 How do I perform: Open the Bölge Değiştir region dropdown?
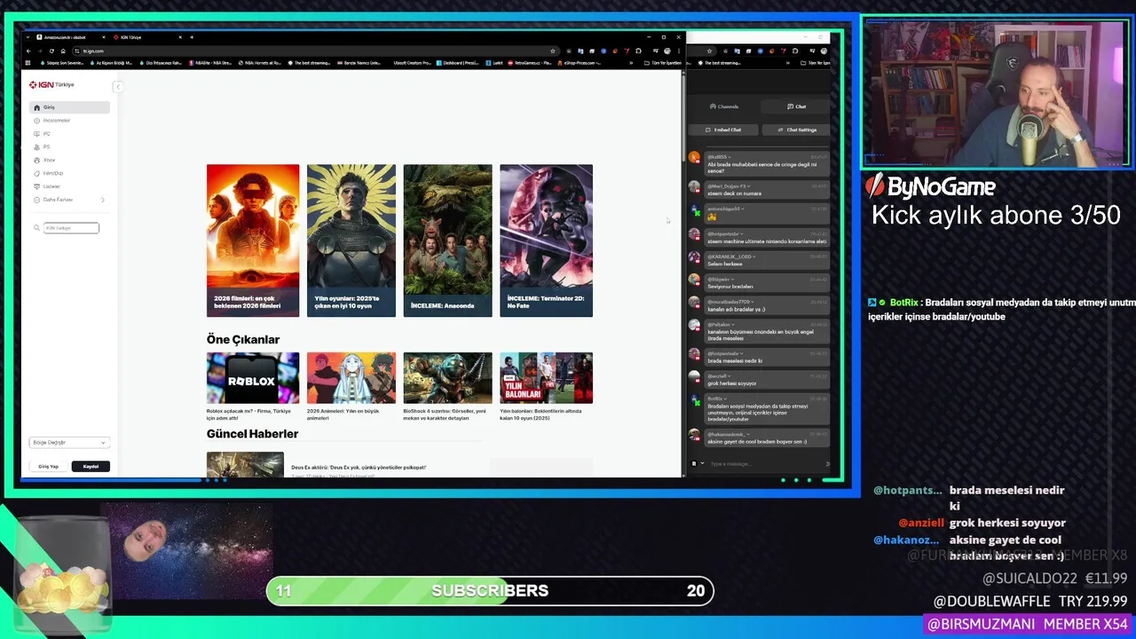coord(69,443)
